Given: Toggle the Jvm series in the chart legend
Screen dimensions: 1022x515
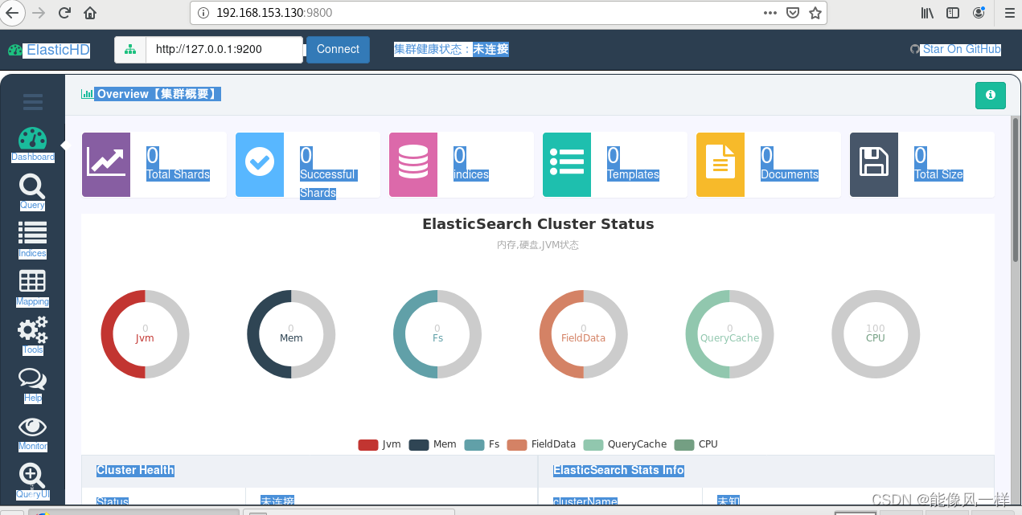Looking at the screenshot, I should (379, 443).
